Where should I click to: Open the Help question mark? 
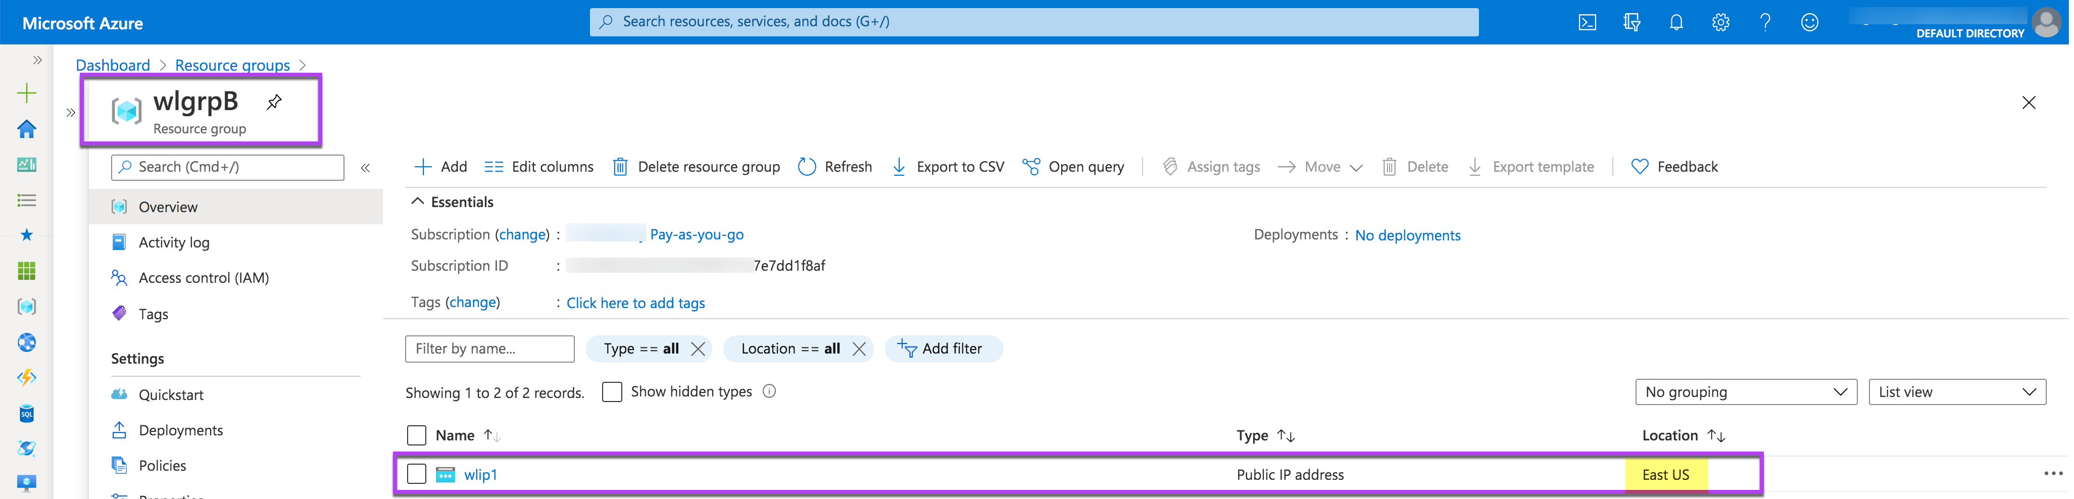click(1765, 23)
